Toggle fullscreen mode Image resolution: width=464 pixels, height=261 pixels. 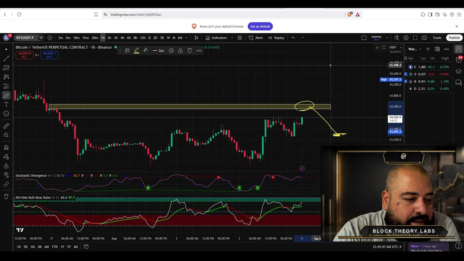click(415, 38)
